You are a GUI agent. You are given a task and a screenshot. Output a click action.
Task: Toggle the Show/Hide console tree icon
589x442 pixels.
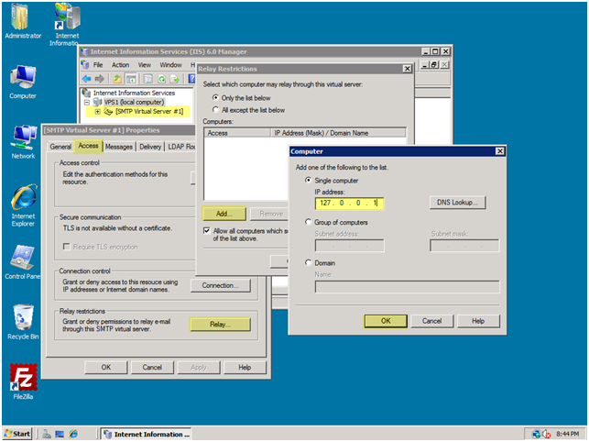pyautogui.click(x=131, y=79)
